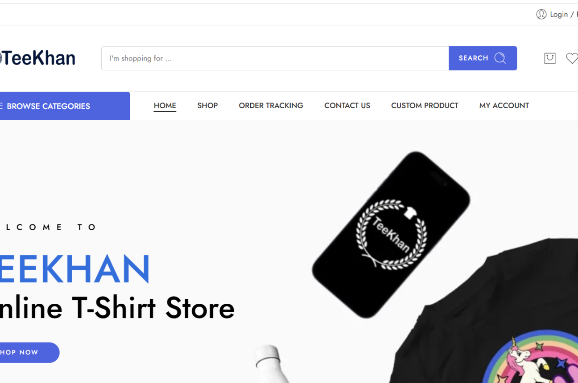Click the Login link at top
Viewport: 578px width, 383px height.
(x=559, y=14)
